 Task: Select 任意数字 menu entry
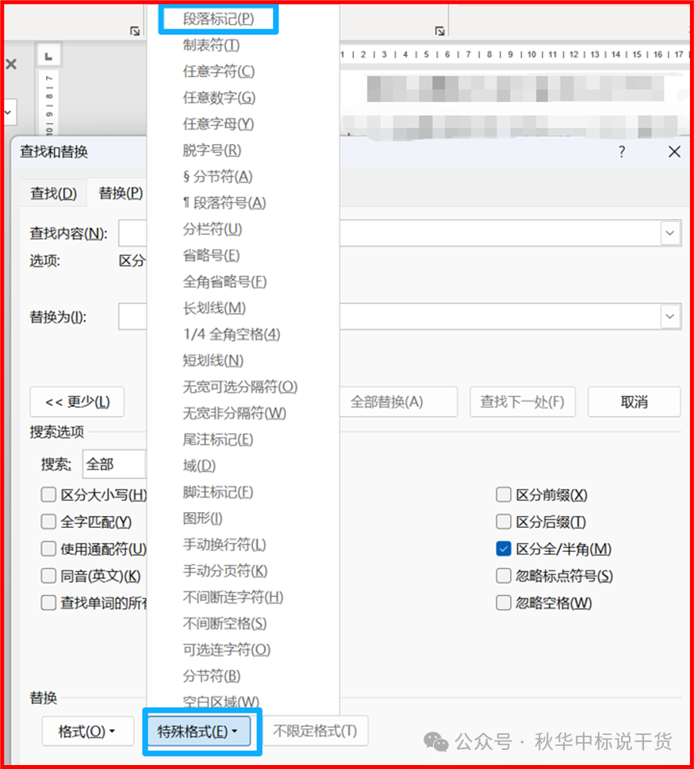click(219, 98)
